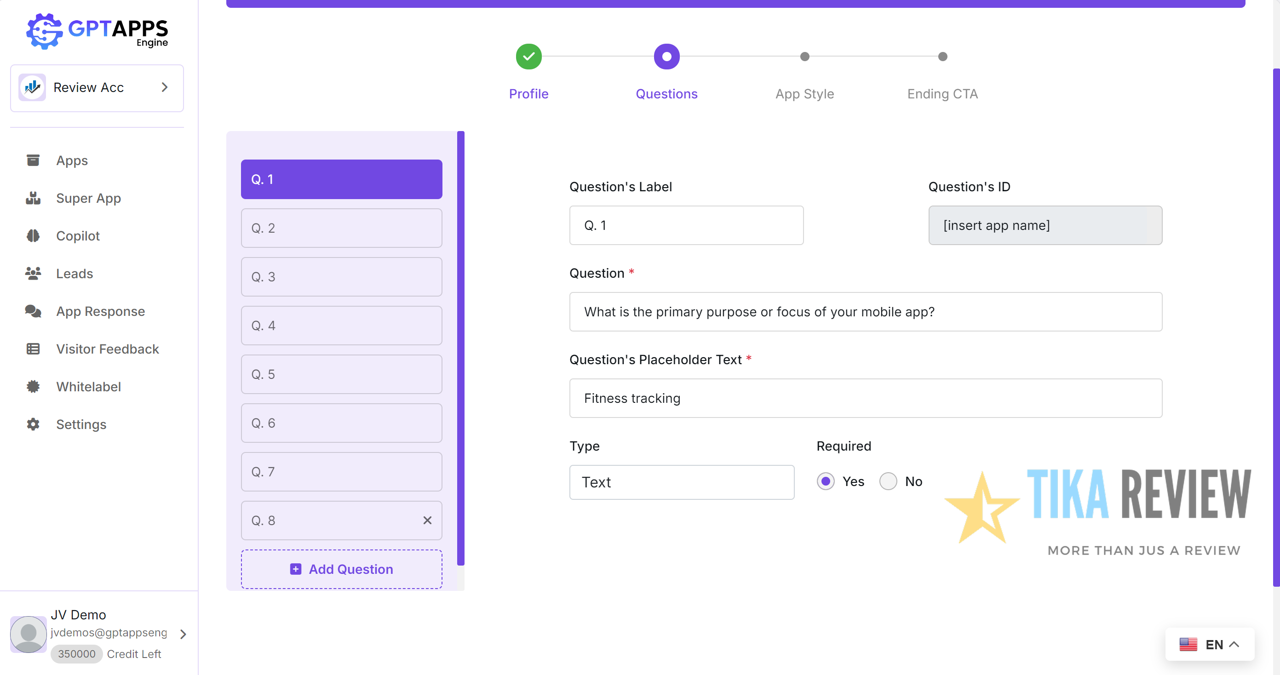Screen dimensions: 1280x675
Task: Open Copilot from the sidebar
Action: click(33, 235)
